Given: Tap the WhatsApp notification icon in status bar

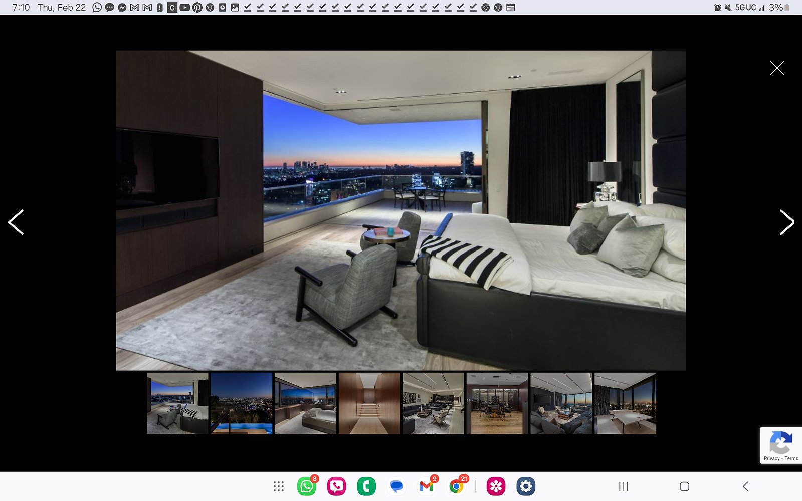Looking at the screenshot, I should [97, 8].
